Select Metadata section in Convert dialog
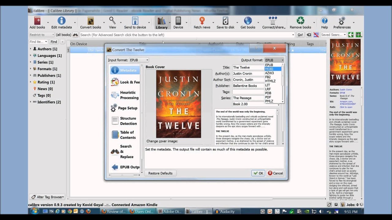The height and width of the screenshot is (220, 392). [x=125, y=70]
